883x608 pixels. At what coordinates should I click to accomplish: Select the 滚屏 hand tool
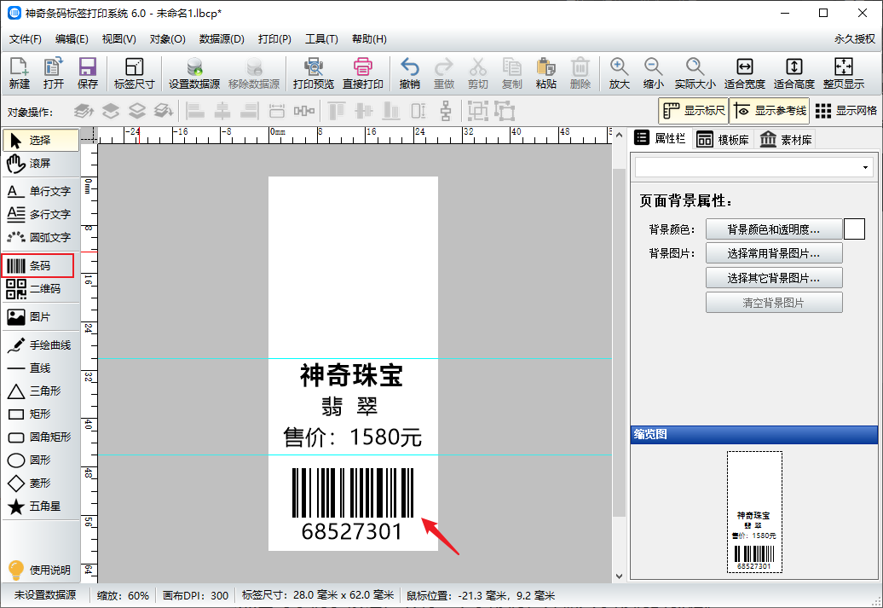(41, 164)
